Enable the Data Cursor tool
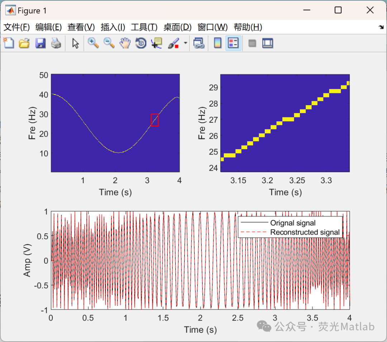Screen dimensions: 387x342 pyautogui.click(x=157, y=43)
